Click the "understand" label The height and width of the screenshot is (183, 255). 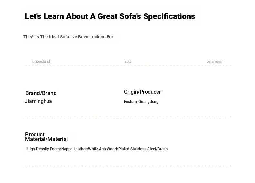click(x=41, y=62)
